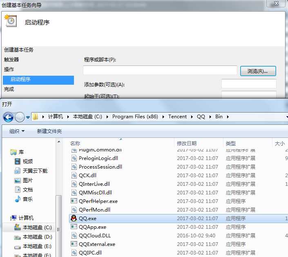This screenshot has width=288, height=257.
Task: Click the QQCloud.DLL file icon
Action: click(x=74, y=235)
